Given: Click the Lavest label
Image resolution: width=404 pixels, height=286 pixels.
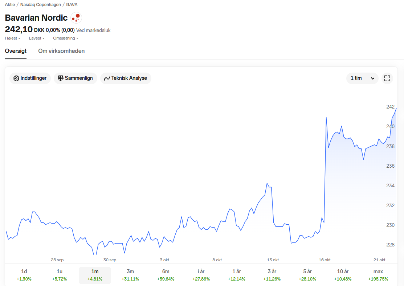Looking at the screenshot, I should 35,38.
